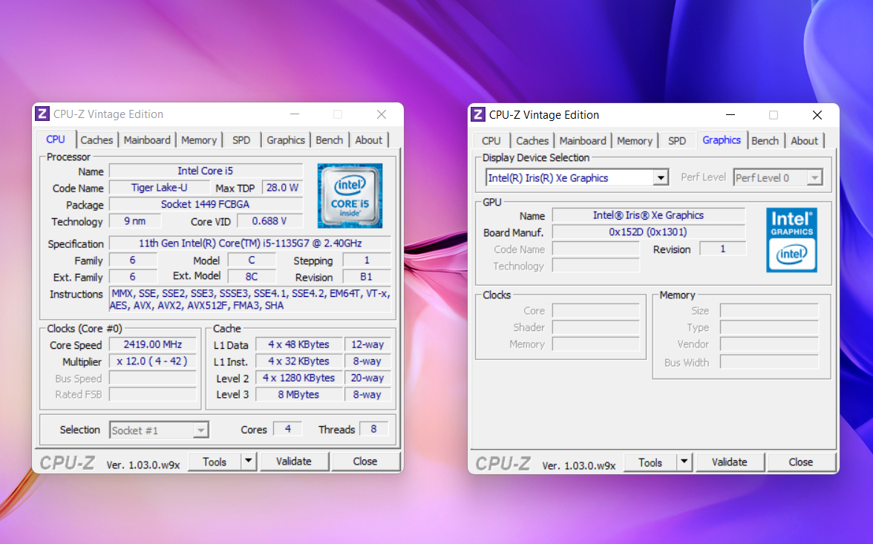873x544 pixels.
Task: Open About tab in left CPU-Z window
Action: [368, 140]
